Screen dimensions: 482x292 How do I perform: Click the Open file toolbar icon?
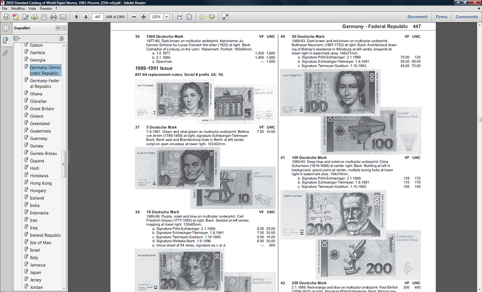pyautogui.click(x=6, y=17)
